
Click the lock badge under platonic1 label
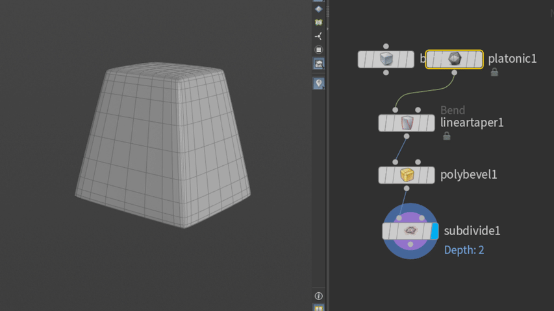[494, 72]
